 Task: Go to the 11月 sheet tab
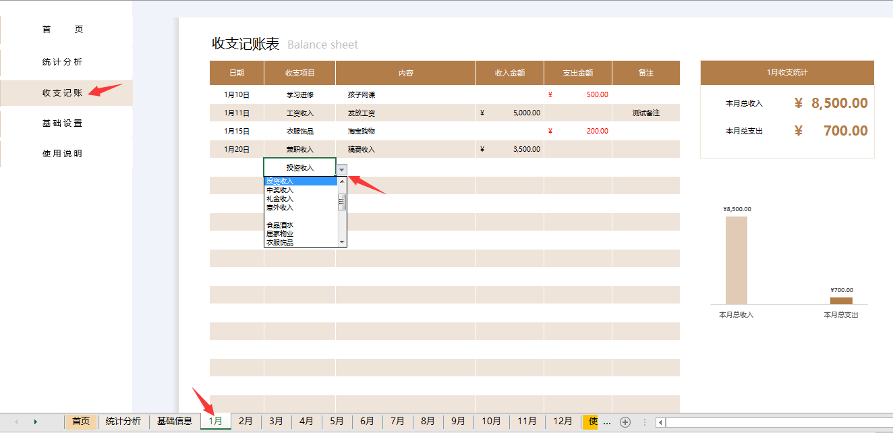(x=527, y=421)
